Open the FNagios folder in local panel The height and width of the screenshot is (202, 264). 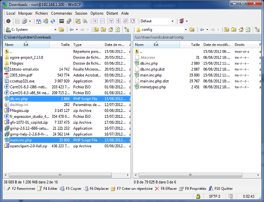tap(17, 63)
